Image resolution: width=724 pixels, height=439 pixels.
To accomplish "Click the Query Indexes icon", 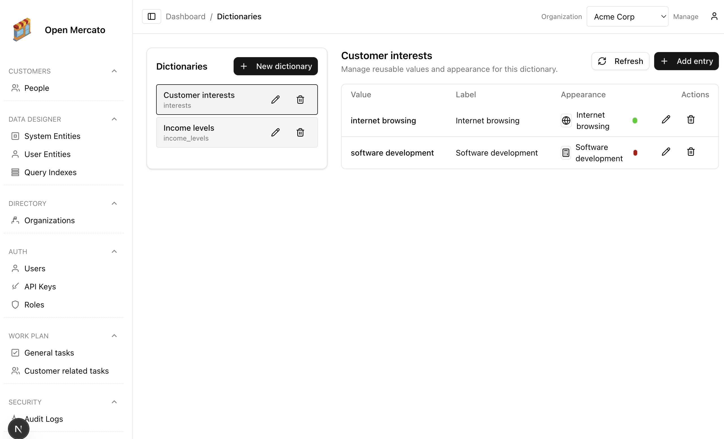I will (15, 172).
